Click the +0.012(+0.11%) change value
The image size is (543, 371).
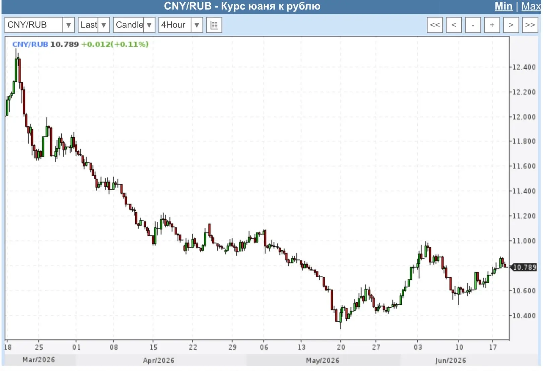115,44
